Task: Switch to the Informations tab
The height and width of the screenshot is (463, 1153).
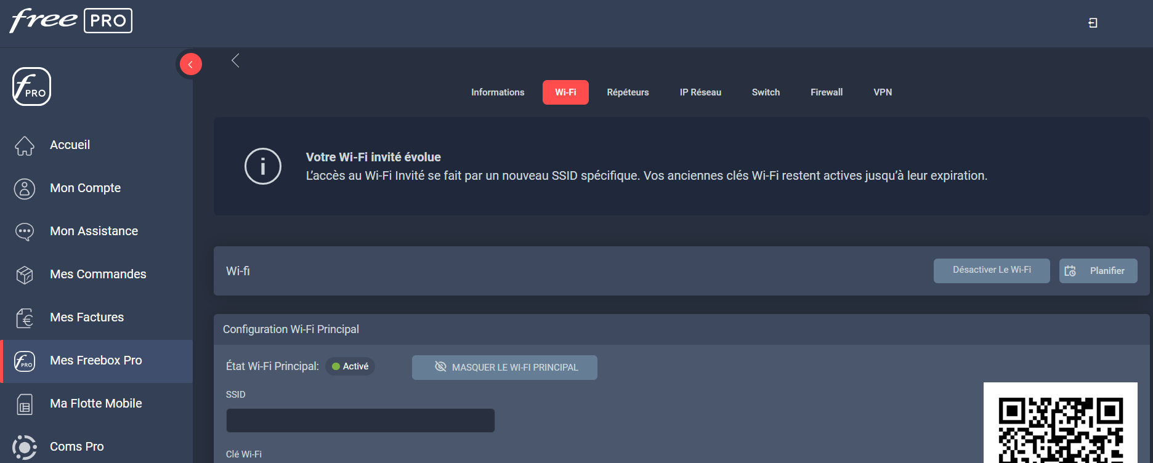Action: [498, 92]
